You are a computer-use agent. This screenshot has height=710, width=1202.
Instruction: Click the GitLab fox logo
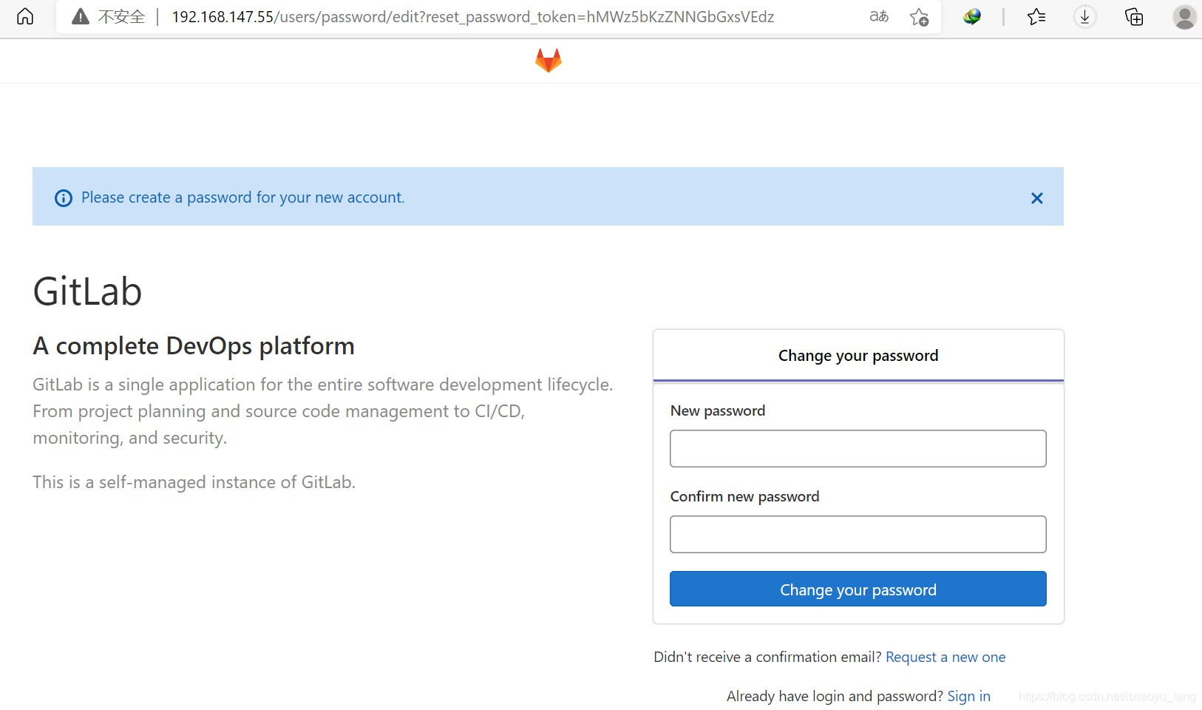point(549,60)
